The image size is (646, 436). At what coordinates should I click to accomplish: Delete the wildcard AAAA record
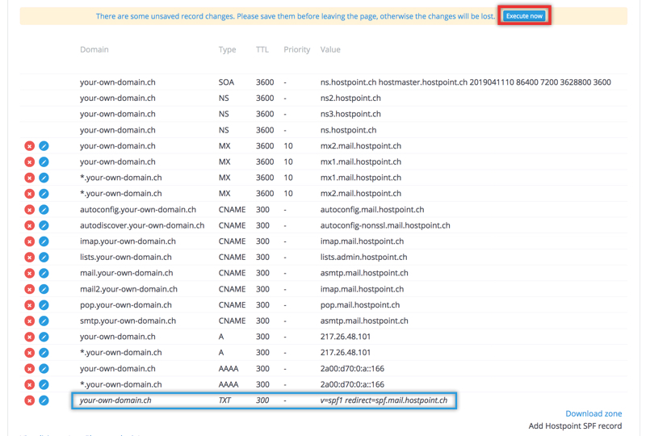tap(29, 384)
